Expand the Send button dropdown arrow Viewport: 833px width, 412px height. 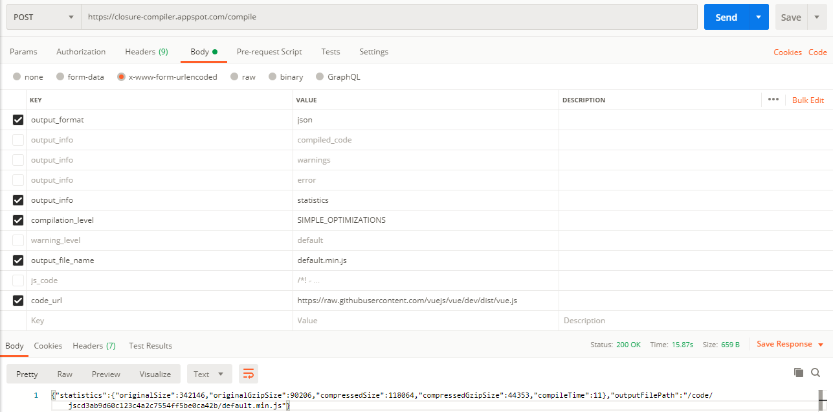coord(759,17)
